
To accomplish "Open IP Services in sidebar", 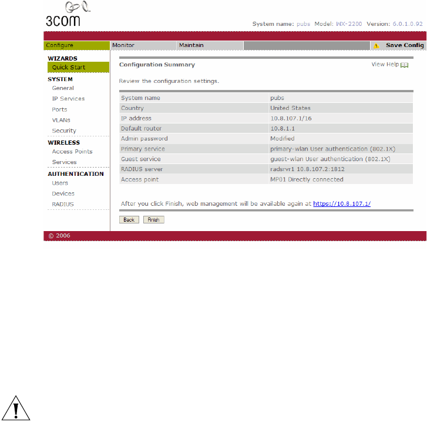I will tap(68, 99).
